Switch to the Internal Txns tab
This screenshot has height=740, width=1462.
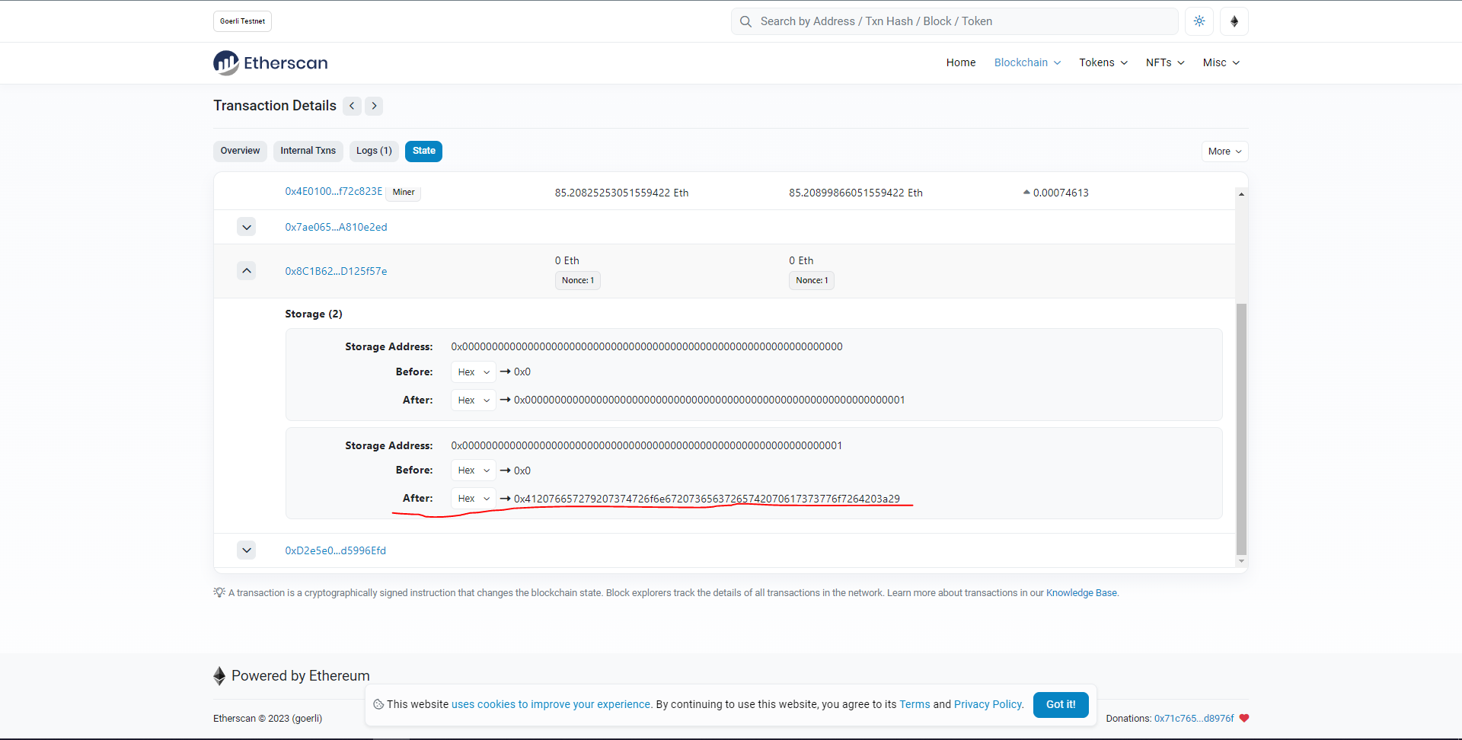tap(308, 151)
